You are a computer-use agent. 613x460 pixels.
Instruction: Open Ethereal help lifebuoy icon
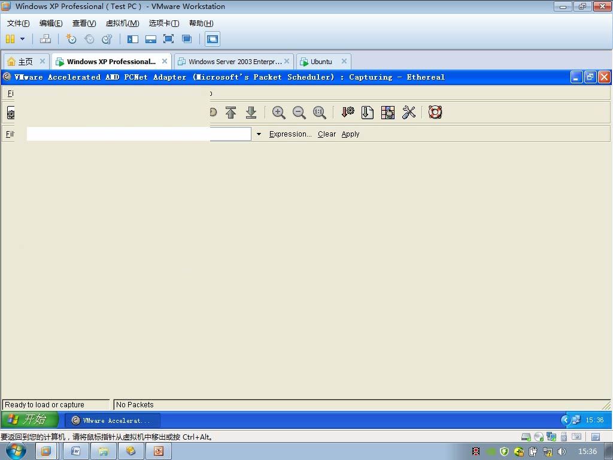[x=435, y=113]
